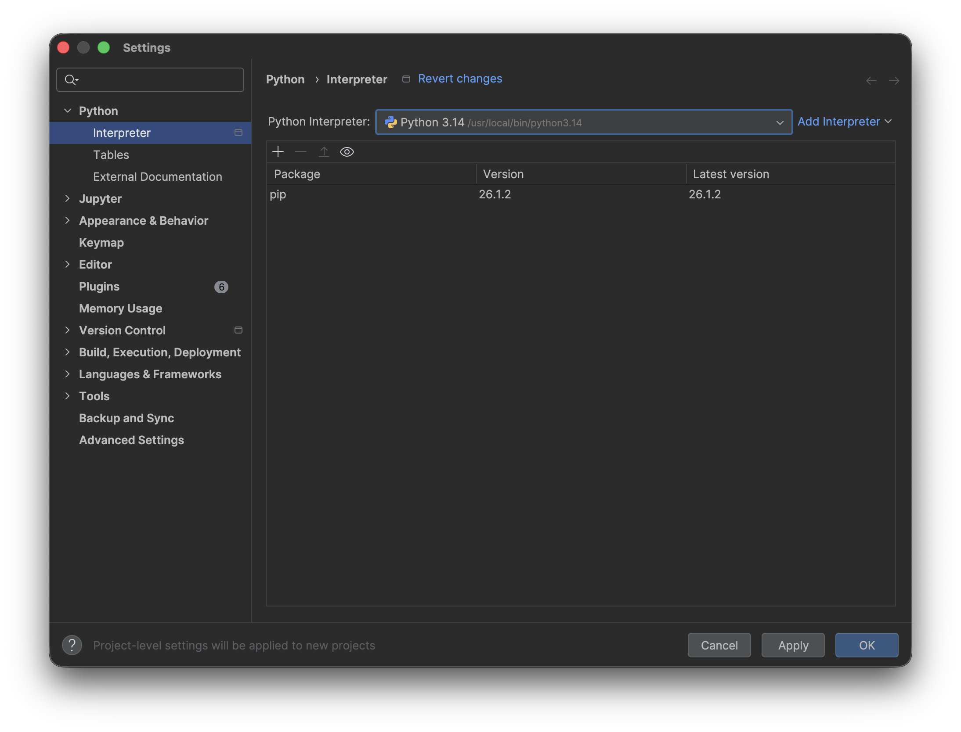Focus the settings search field
This screenshot has height=732, width=961.
[150, 80]
